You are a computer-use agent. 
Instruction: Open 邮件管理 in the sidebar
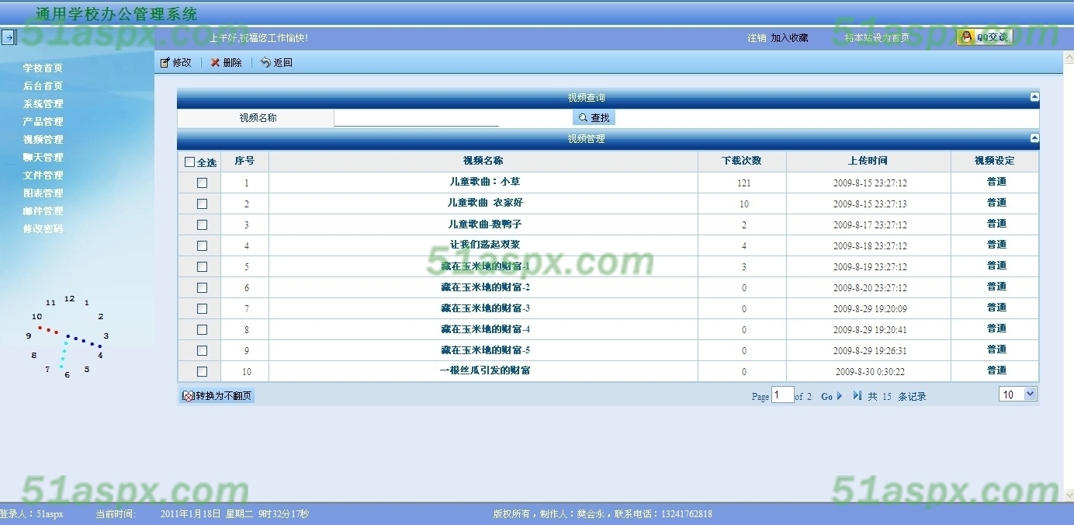click(43, 211)
